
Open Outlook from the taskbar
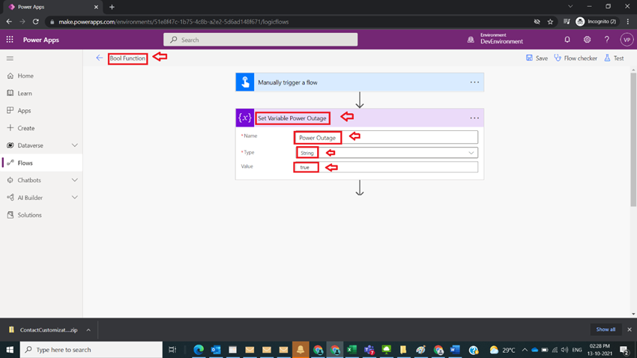coord(216,350)
